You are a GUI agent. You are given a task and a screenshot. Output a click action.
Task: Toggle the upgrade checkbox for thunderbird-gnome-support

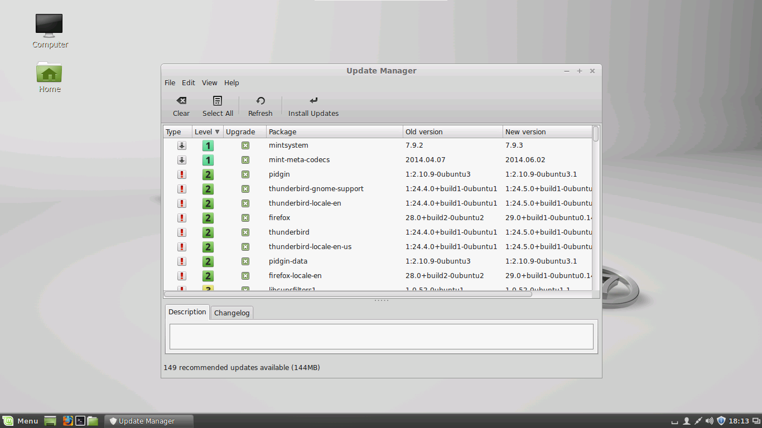245,189
